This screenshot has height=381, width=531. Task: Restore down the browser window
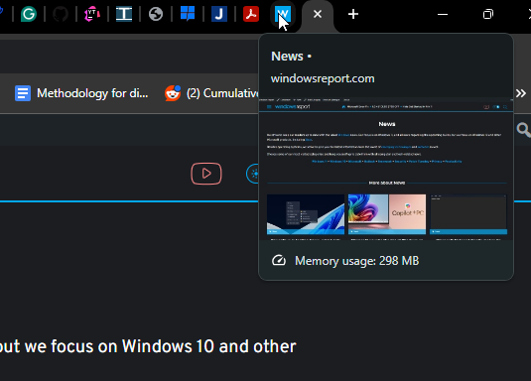point(488,14)
